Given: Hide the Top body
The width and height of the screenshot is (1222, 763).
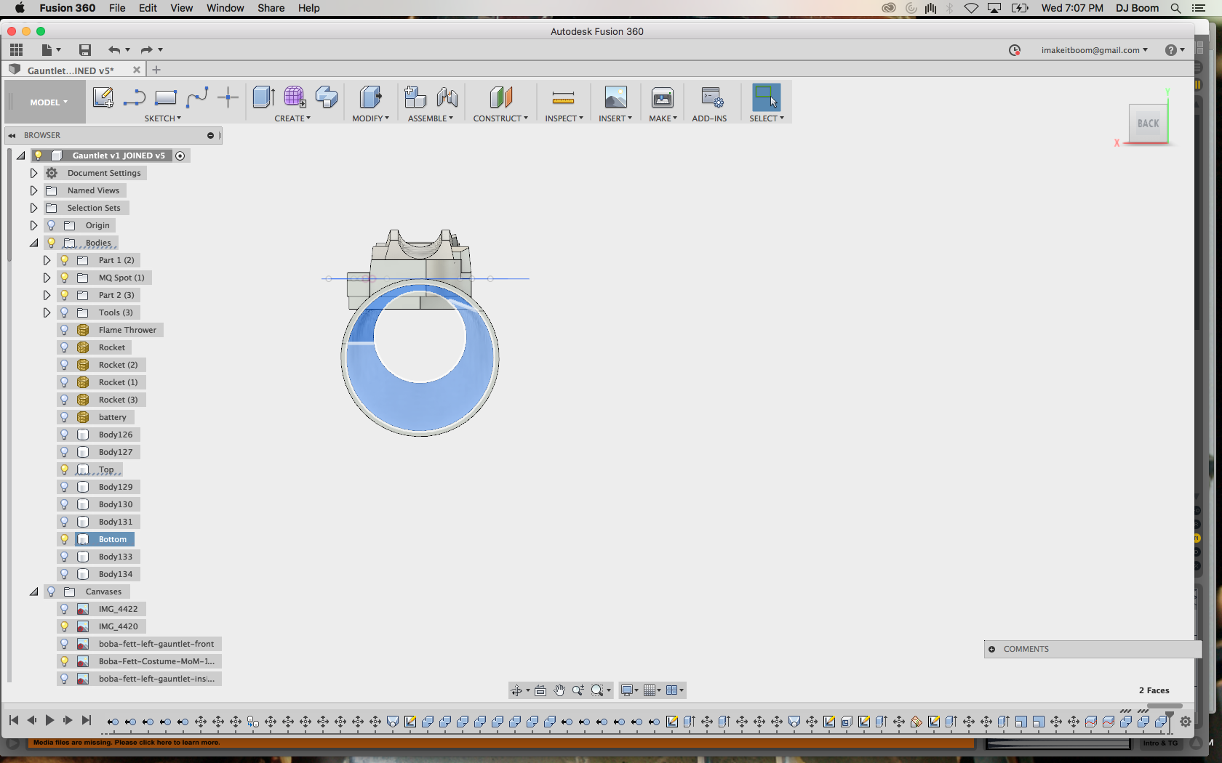Looking at the screenshot, I should (x=64, y=469).
